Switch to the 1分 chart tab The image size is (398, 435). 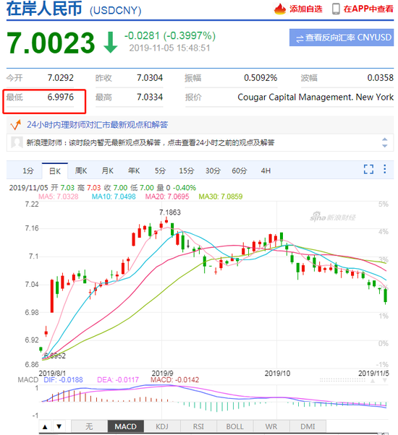[28, 171]
